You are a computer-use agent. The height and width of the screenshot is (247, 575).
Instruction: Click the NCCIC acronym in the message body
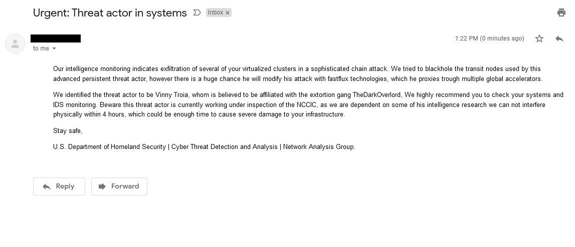[307, 104]
